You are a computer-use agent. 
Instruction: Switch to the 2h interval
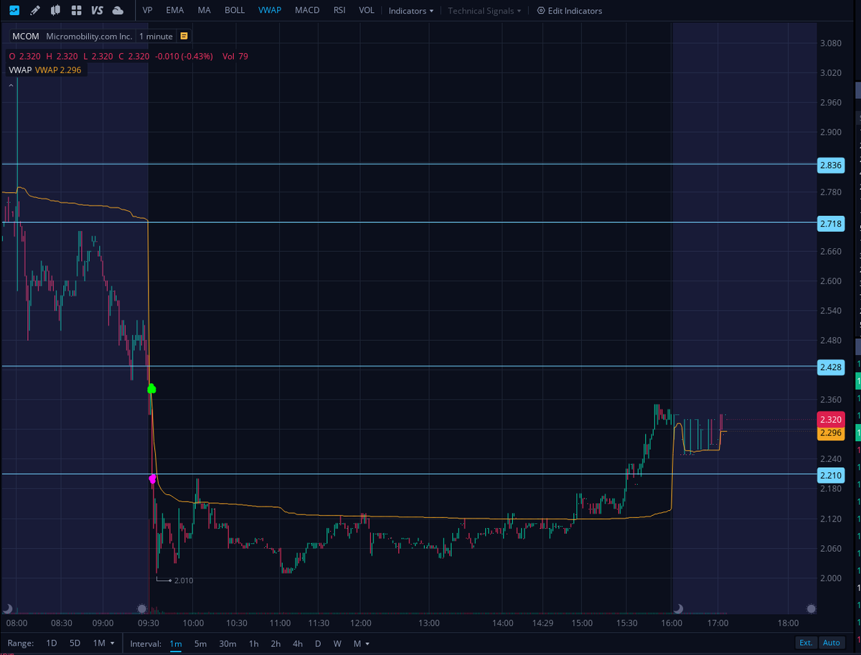(276, 644)
